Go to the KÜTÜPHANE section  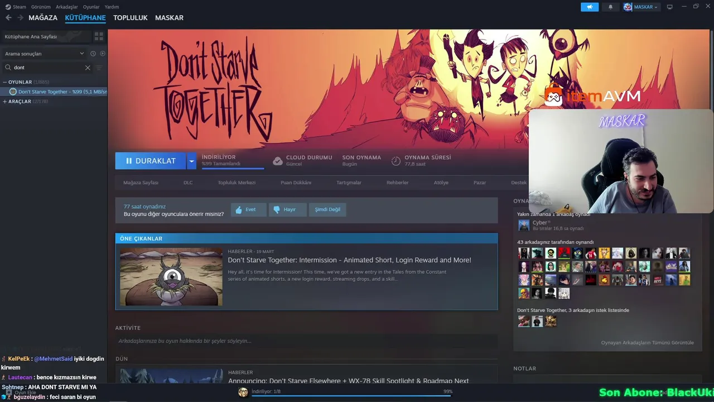(x=85, y=18)
